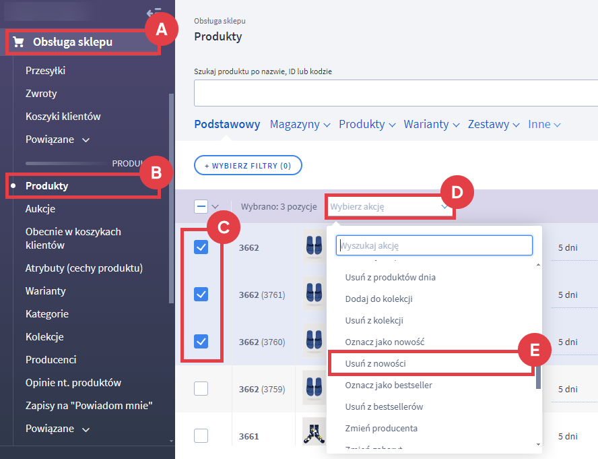
Task: Tick the checkbox for product 3661
Action: coord(201,435)
